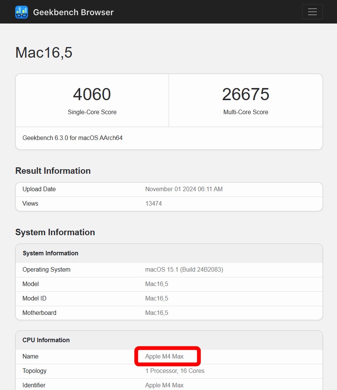Click Geekbench 6.3.0 for macOS AArch64 text
Image resolution: width=337 pixels, height=390 pixels.
[73, 138]
